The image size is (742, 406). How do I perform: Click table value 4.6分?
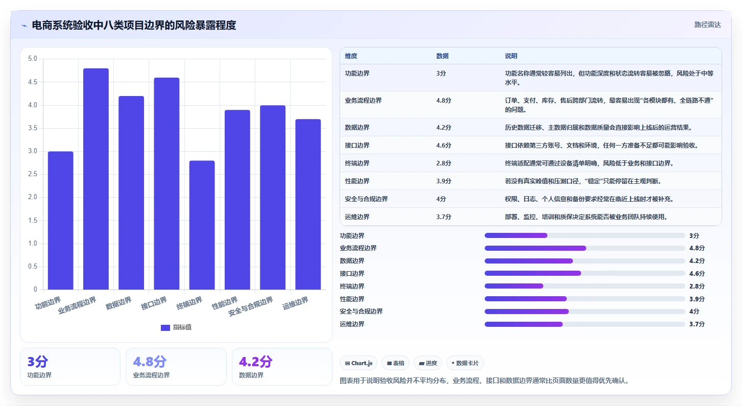(444, 146)
